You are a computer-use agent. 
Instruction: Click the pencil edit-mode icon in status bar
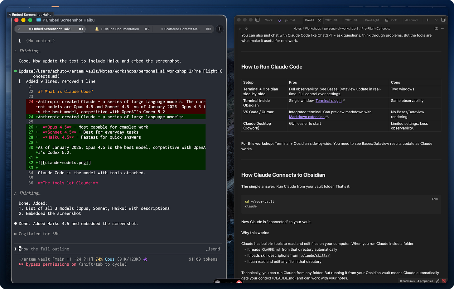tap(438, 281)
